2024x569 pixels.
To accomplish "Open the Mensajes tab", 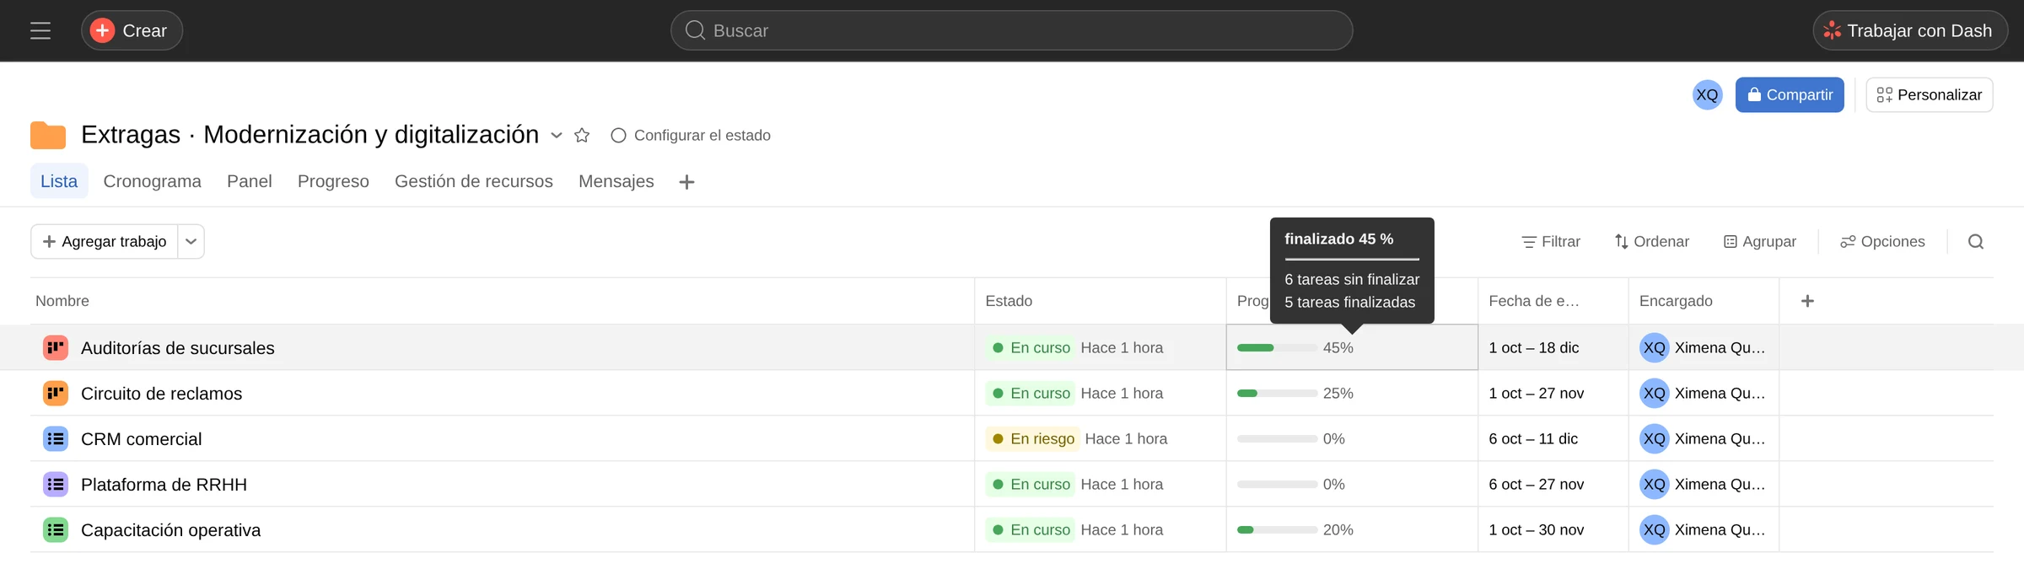I will 616,181.
